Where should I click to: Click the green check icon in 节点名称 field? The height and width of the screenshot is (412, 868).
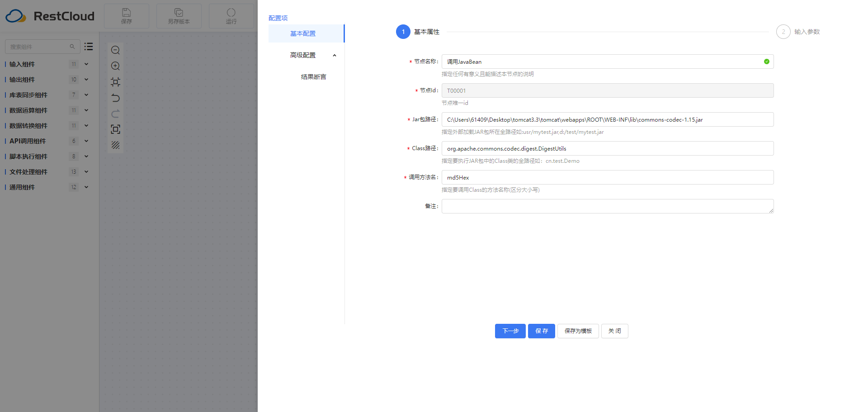(x=767, y=62)
